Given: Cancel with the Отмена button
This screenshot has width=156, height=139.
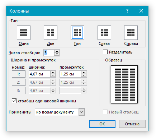Looking at the screenshot, I should coord(132,124).
